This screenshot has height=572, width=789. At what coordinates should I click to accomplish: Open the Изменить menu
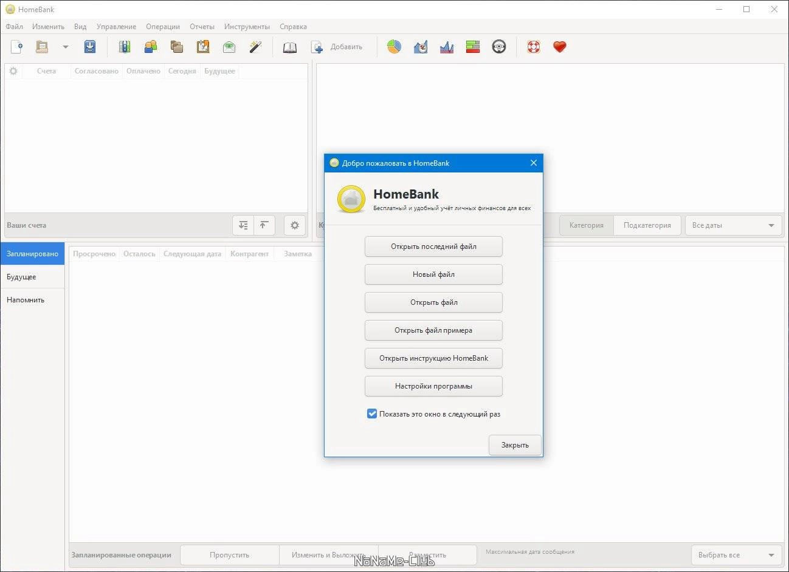coord(48,27)
